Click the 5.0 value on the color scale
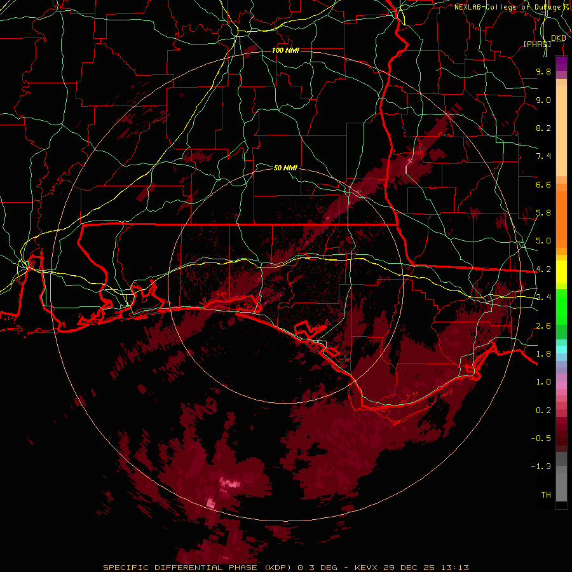Screen dimensions: 572x572 tap(543, 241)
